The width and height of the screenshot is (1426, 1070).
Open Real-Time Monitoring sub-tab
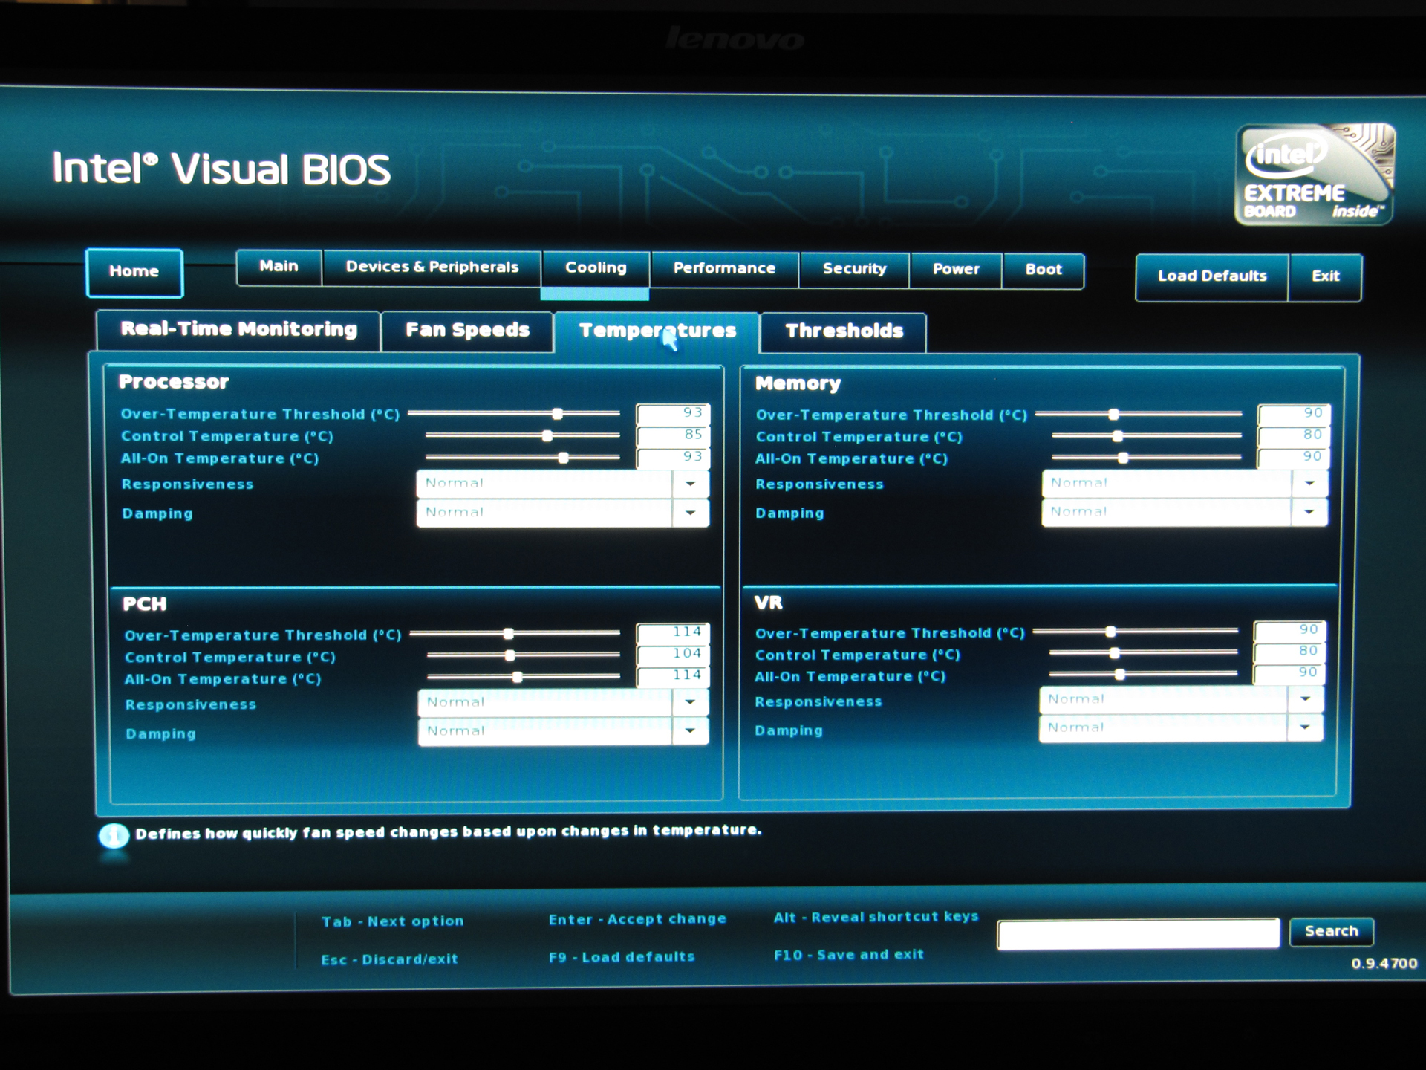238,330
